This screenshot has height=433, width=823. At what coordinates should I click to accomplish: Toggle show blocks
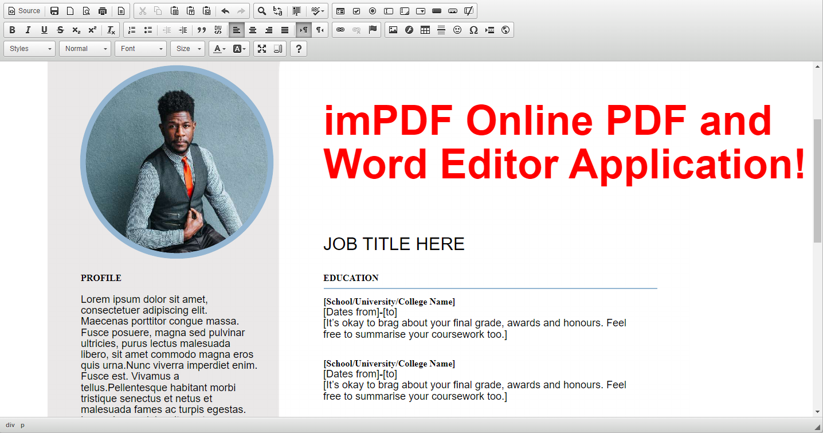click(278, 49)
